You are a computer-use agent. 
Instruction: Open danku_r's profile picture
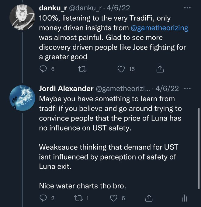(22, 17)
